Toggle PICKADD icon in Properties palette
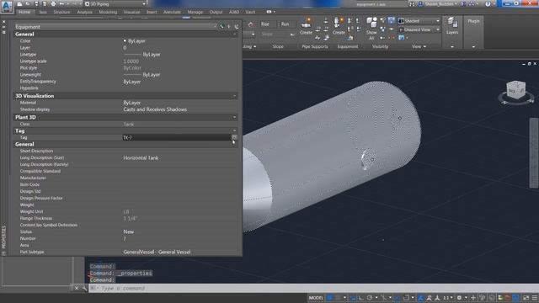 click(221, 26)
